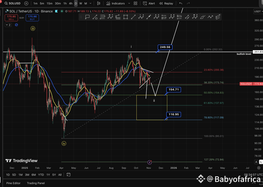
Task: Create an Alert
Action: 149,3
